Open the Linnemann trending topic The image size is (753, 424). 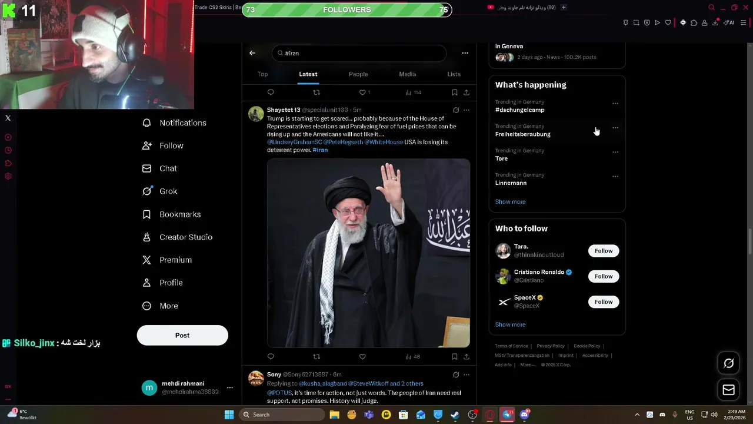click(511, 183)
